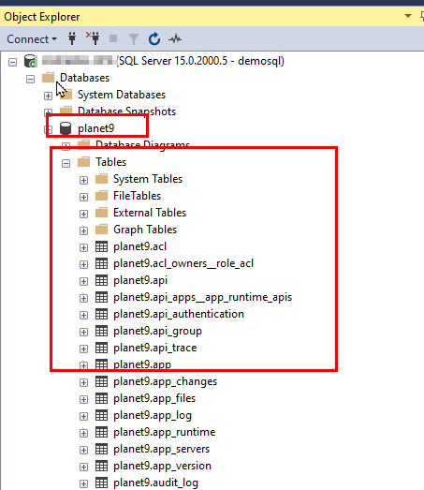Click the server icon for demosql
Screen dimensions: 424x490
pos(31,61)
